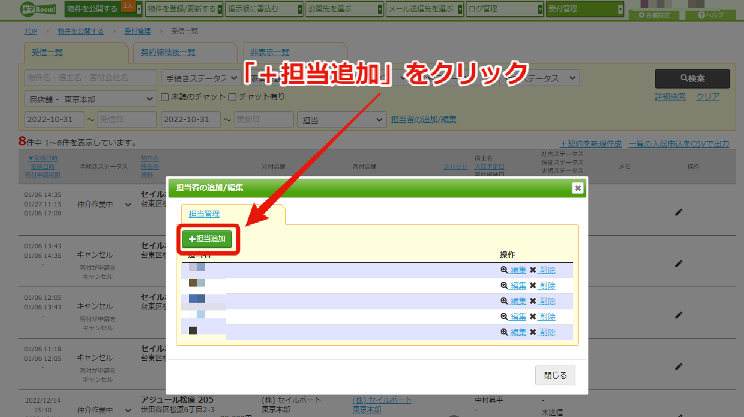The image size is (744, 417).
Task: Click pencil edit icon for 01/06 13:43 row
Action: pyautogui.click(x=679, y=263)
